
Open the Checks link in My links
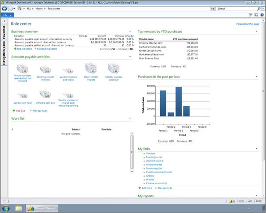pyautogui.click(x=150, y=176)
